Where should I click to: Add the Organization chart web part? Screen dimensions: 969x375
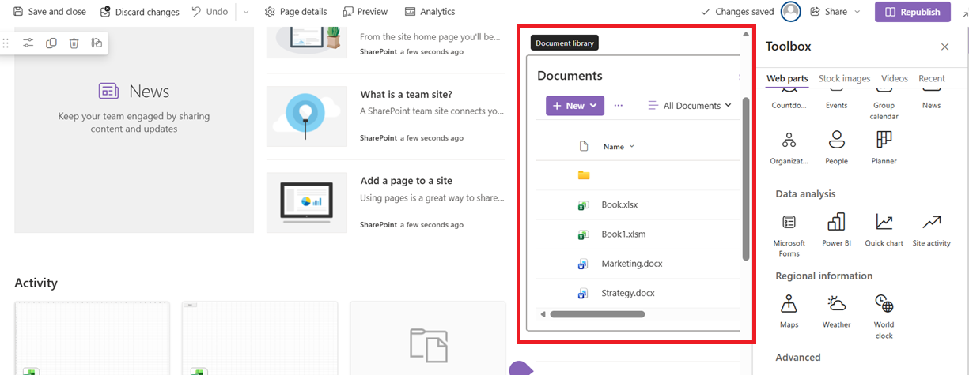pyautogui.click(x=789, y=148)
